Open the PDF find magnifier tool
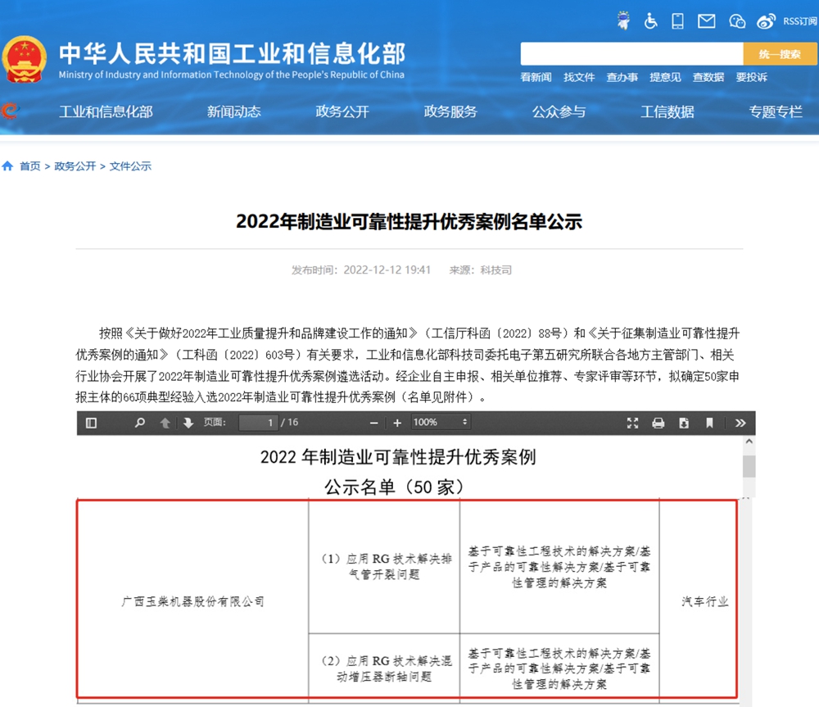The image size is (819, 707). click(x=139, y=423)
